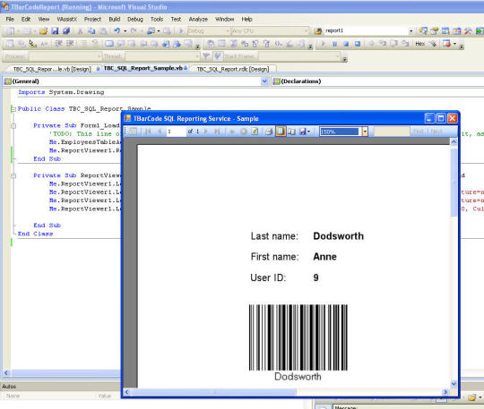Open the Properties Window icon
The image size is (484, 409).
435,30
